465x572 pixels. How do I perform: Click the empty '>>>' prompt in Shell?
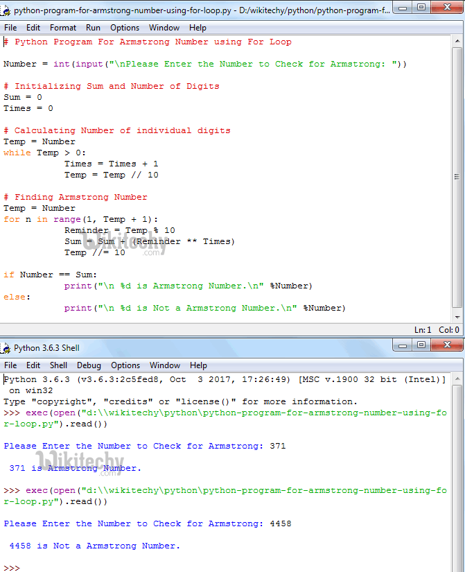tap(12, 568)
